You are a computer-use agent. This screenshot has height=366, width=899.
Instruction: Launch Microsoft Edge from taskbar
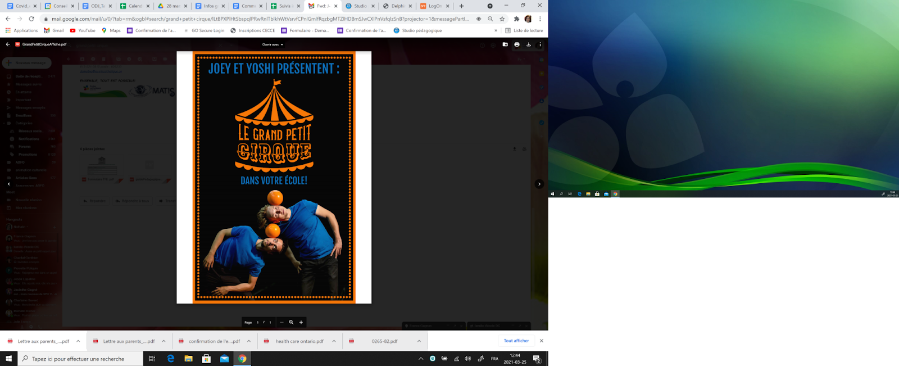pyautogui.click(x=171, y=359)
